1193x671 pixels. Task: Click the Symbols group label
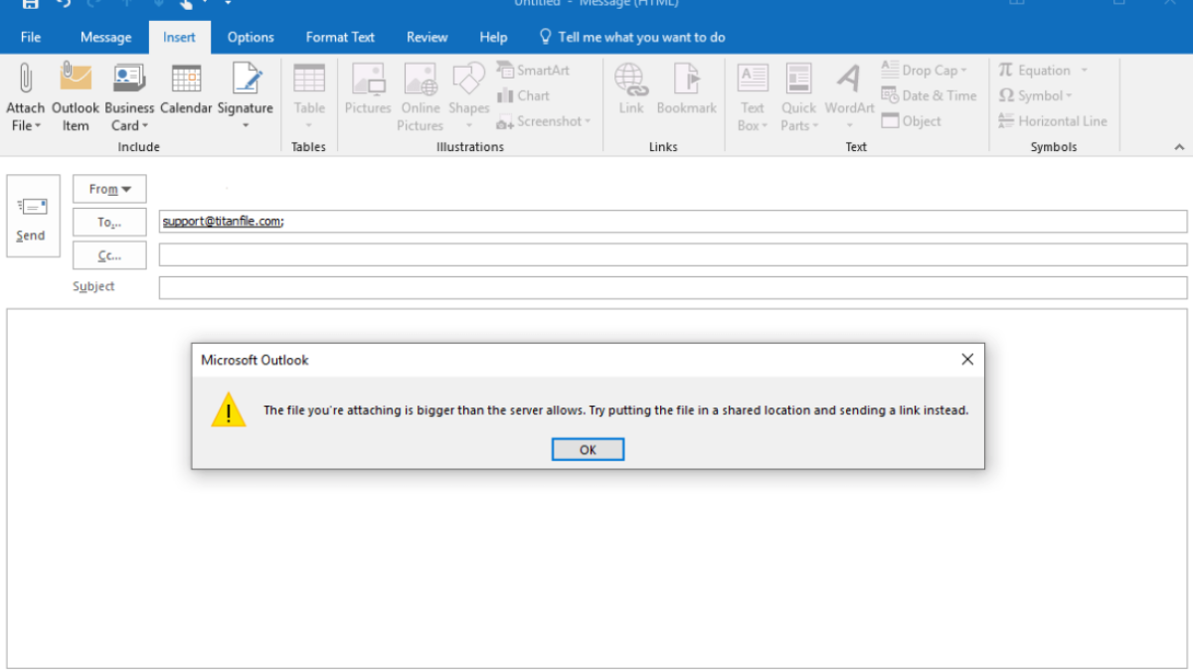1054,147
